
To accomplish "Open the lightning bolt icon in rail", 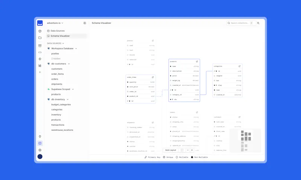I will click(x=40, y=59).
